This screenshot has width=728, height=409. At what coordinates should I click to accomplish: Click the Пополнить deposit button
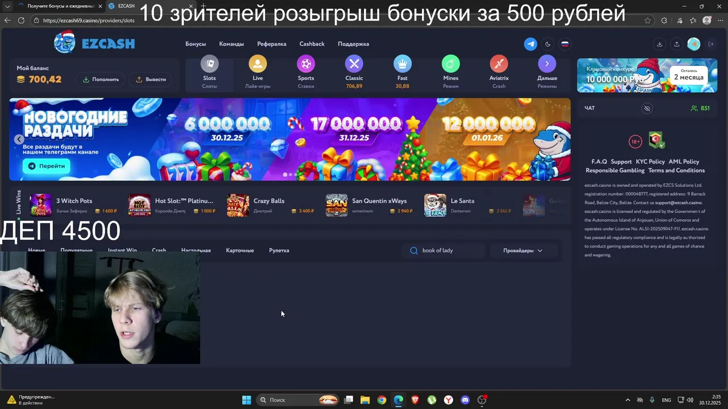tap(101, 80)
